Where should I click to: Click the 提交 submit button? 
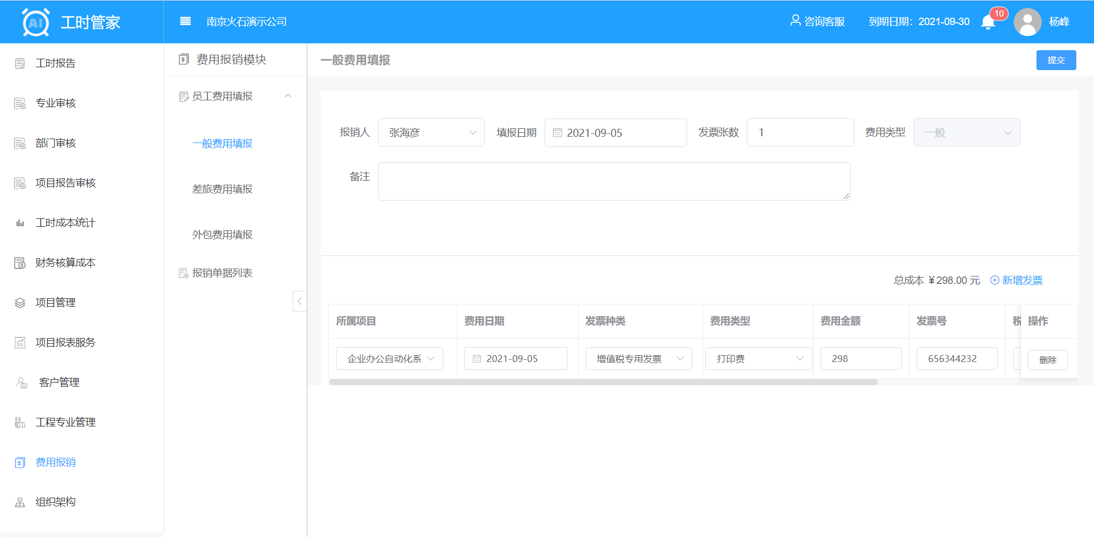pyautogui.click(x=1056, y=60)
